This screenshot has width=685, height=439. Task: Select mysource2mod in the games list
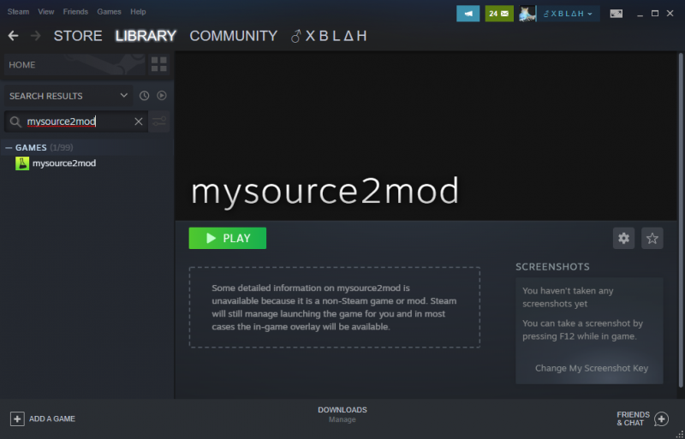[x=64, y=163]
